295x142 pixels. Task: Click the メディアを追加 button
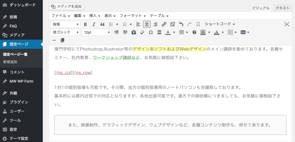(x=67, y=6)
